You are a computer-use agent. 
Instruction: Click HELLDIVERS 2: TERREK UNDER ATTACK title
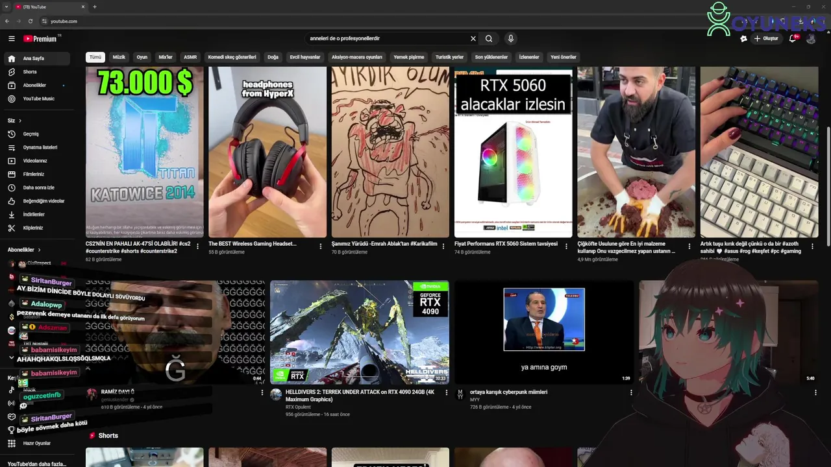click(x=360, y=396)
